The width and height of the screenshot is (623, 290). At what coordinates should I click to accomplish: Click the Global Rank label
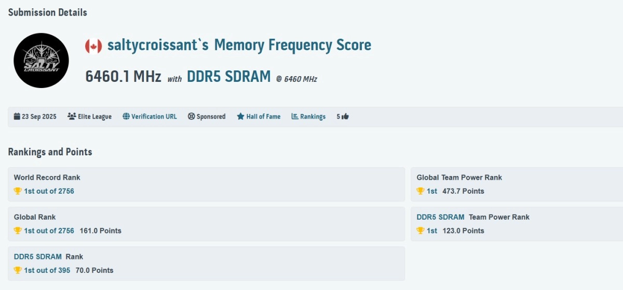[35, 217]
